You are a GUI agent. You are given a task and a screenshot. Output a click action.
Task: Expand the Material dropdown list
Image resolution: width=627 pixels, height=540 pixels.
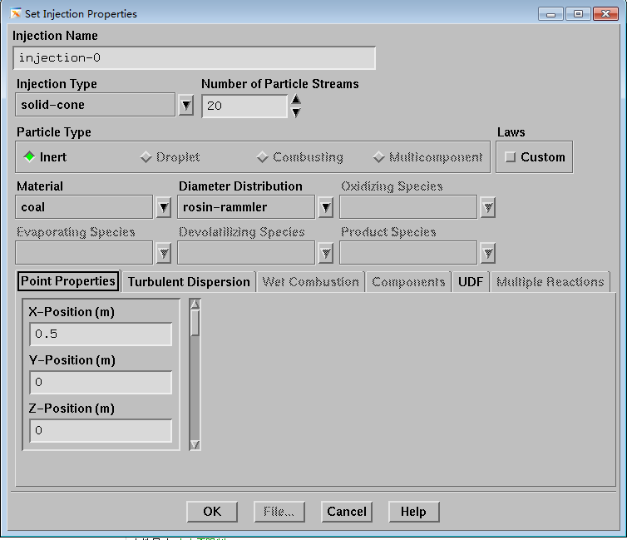coord(164,207)
